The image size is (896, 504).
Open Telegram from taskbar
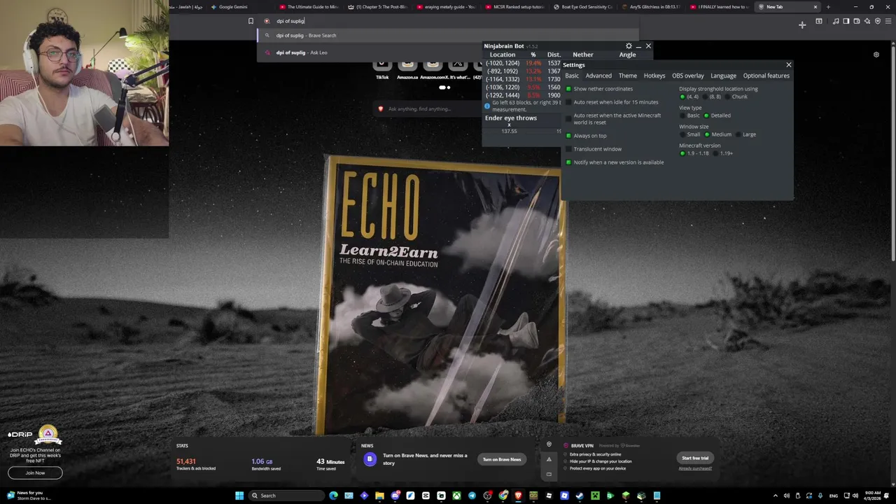472,496
